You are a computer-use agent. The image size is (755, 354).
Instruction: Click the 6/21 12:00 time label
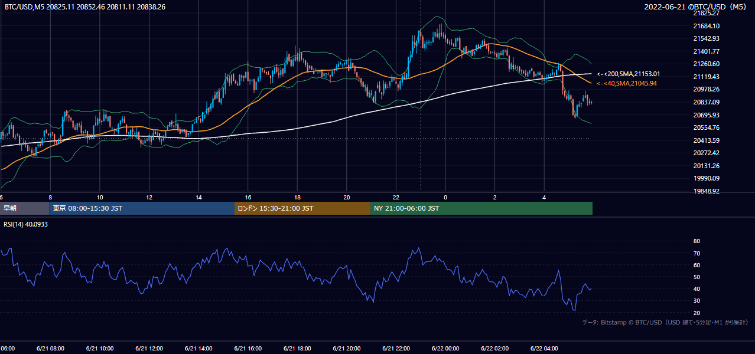[149, 348]
